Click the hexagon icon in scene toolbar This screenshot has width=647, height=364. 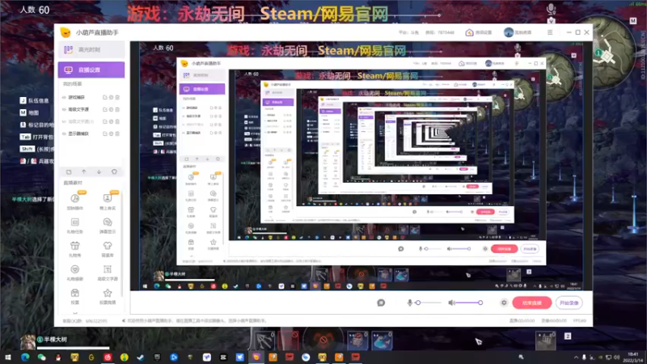(114, 171)
